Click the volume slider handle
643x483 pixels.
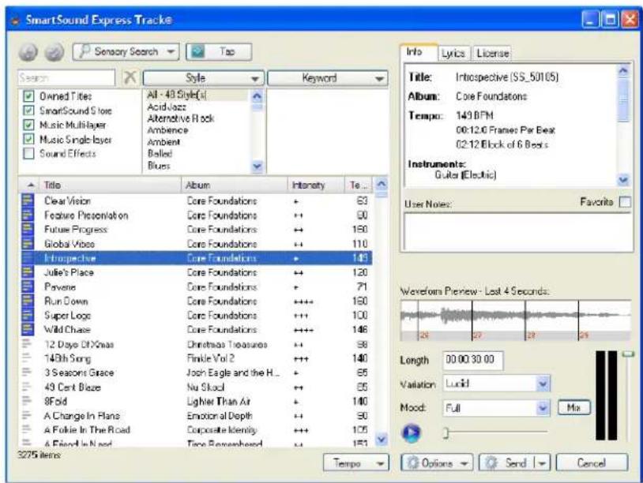coord(628,354)
